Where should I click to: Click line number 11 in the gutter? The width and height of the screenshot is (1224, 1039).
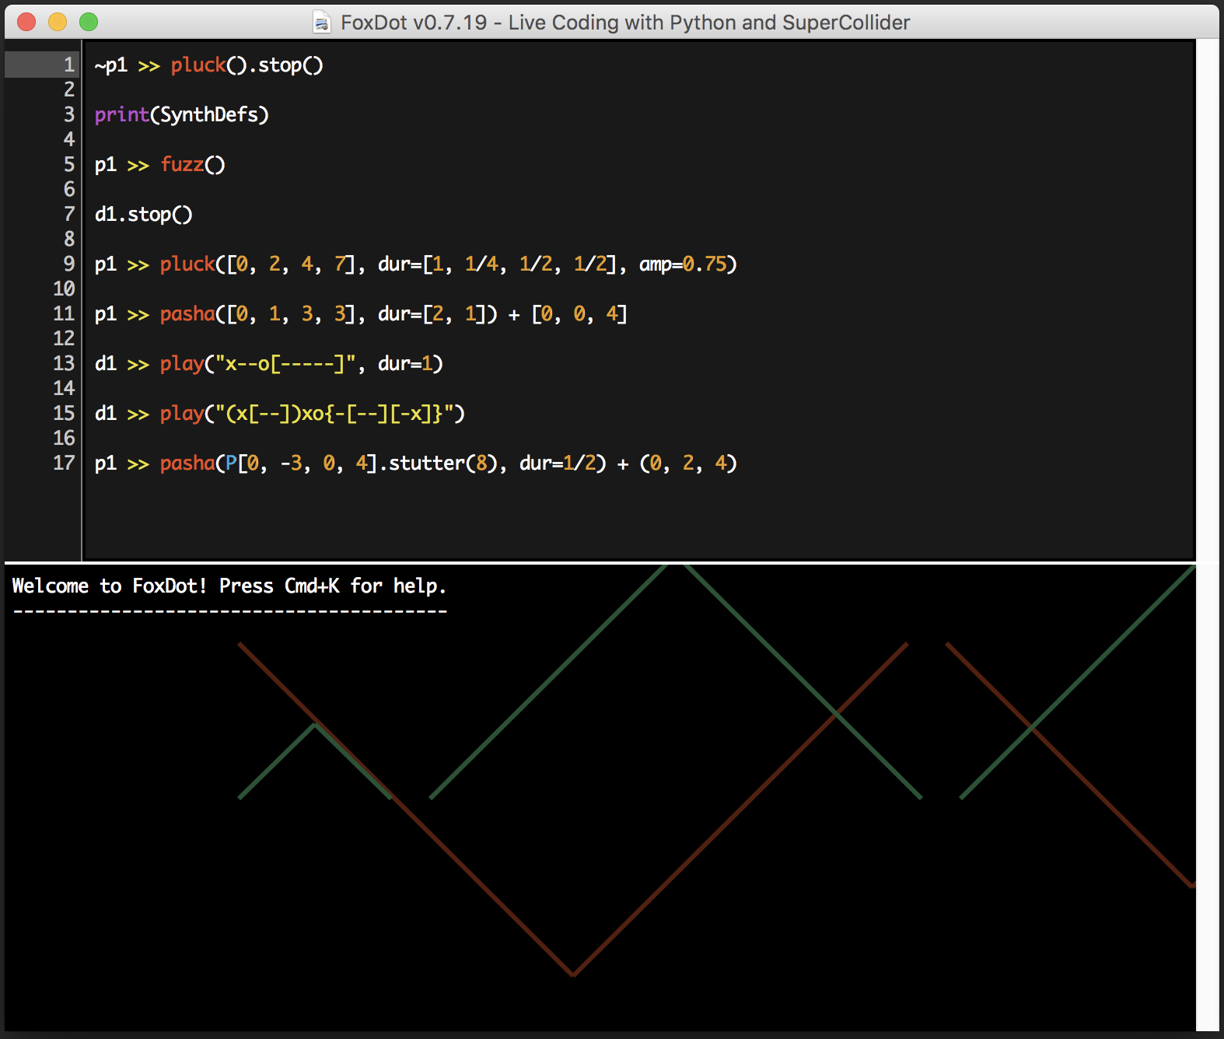(x=64, y=314)
